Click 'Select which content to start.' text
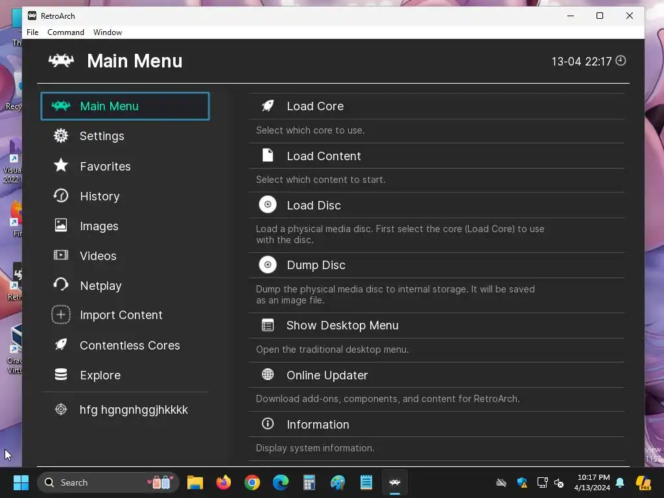664x498 pixels. point(320,180)
